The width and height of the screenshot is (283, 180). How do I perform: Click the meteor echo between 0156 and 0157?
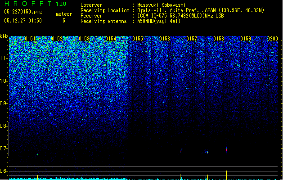coord(181,150)
